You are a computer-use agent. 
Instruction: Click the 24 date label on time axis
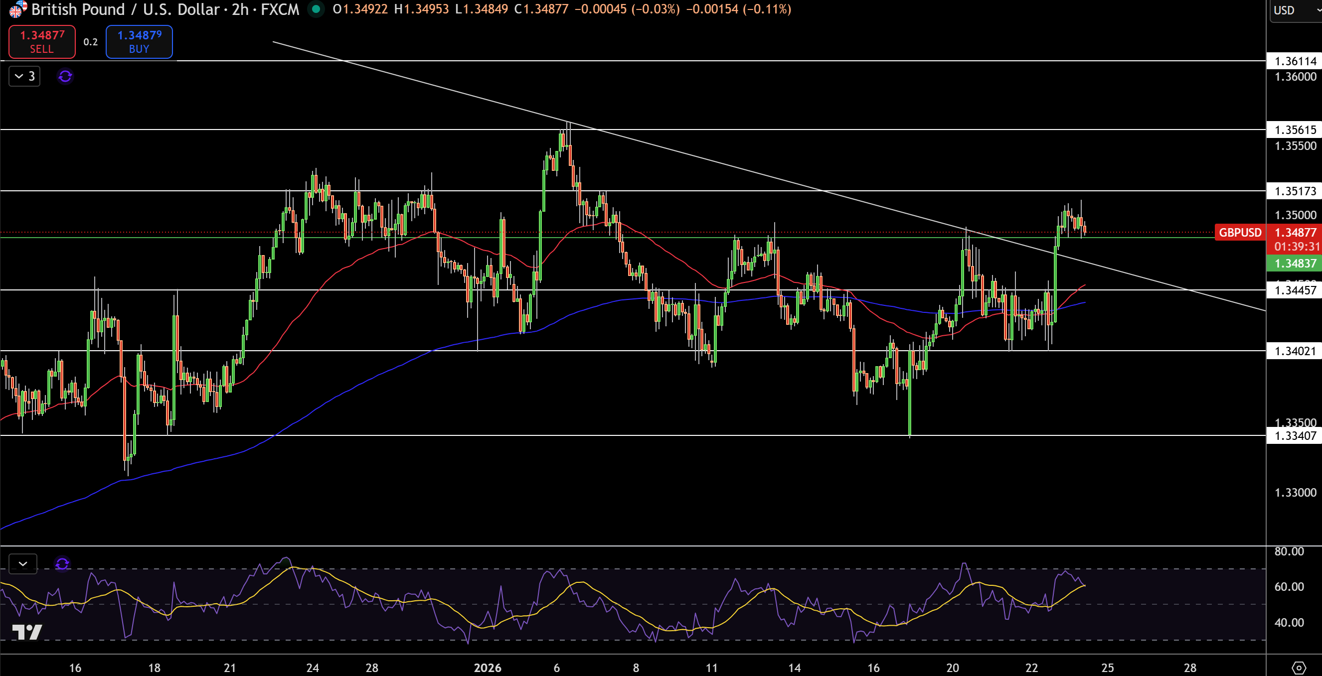coord(313,668)
